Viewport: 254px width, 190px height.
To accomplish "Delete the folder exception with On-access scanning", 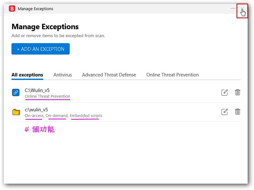I will tap(237, 112).
